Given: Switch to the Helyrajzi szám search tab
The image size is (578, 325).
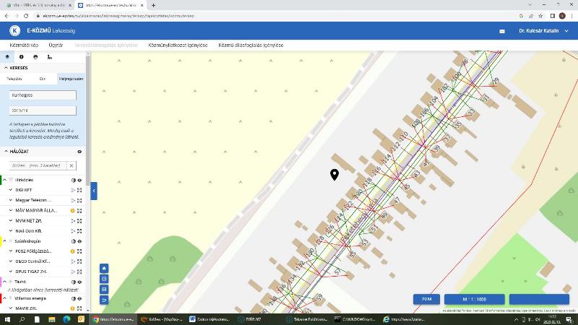Looking at the screenshot, I should [71, 79].
